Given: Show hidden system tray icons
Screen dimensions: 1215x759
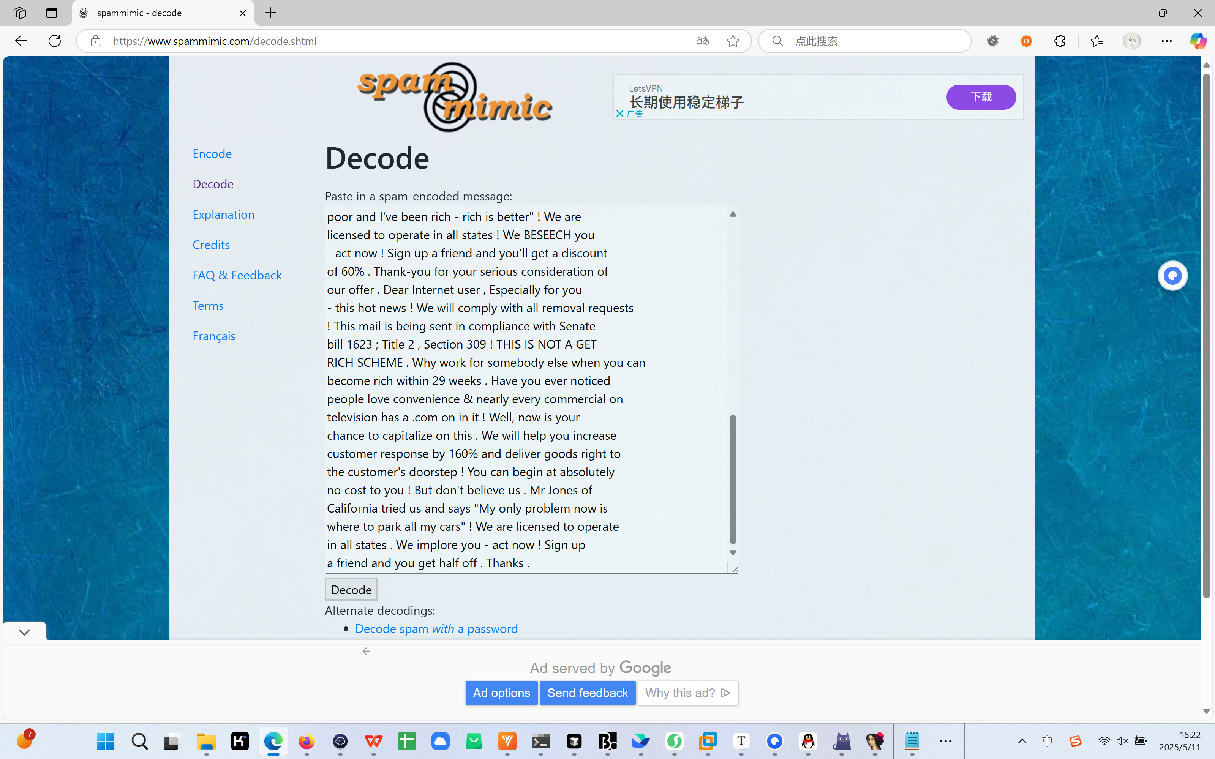Looking at the screenshot, I should point(1022,741).
